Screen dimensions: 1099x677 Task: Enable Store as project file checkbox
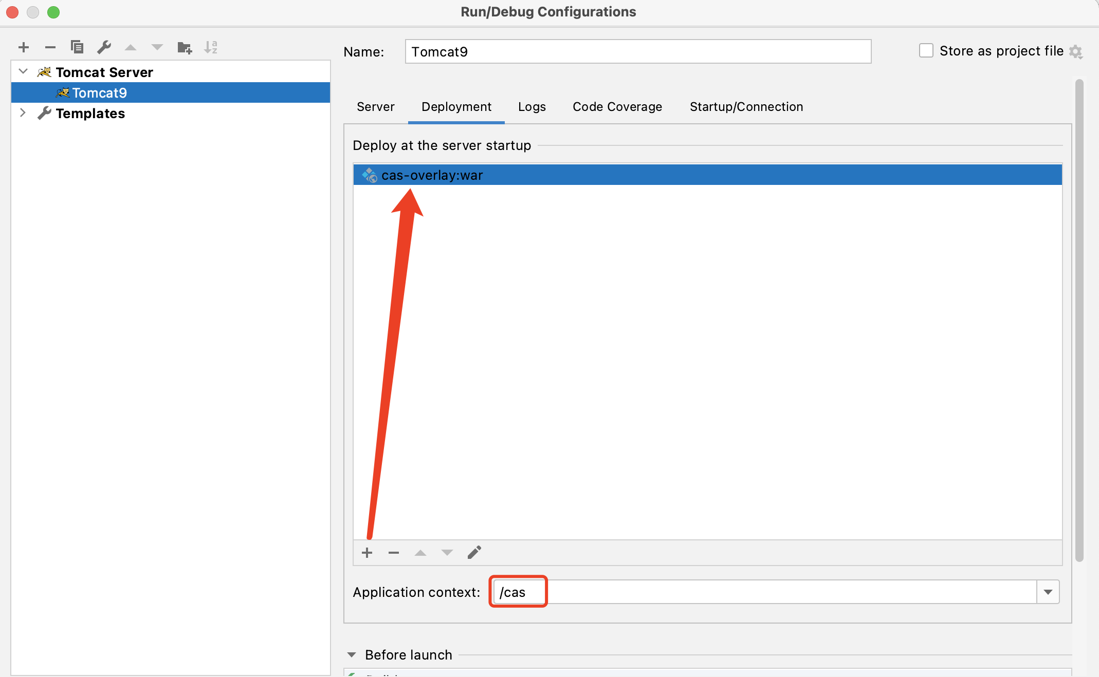(926, 50)
